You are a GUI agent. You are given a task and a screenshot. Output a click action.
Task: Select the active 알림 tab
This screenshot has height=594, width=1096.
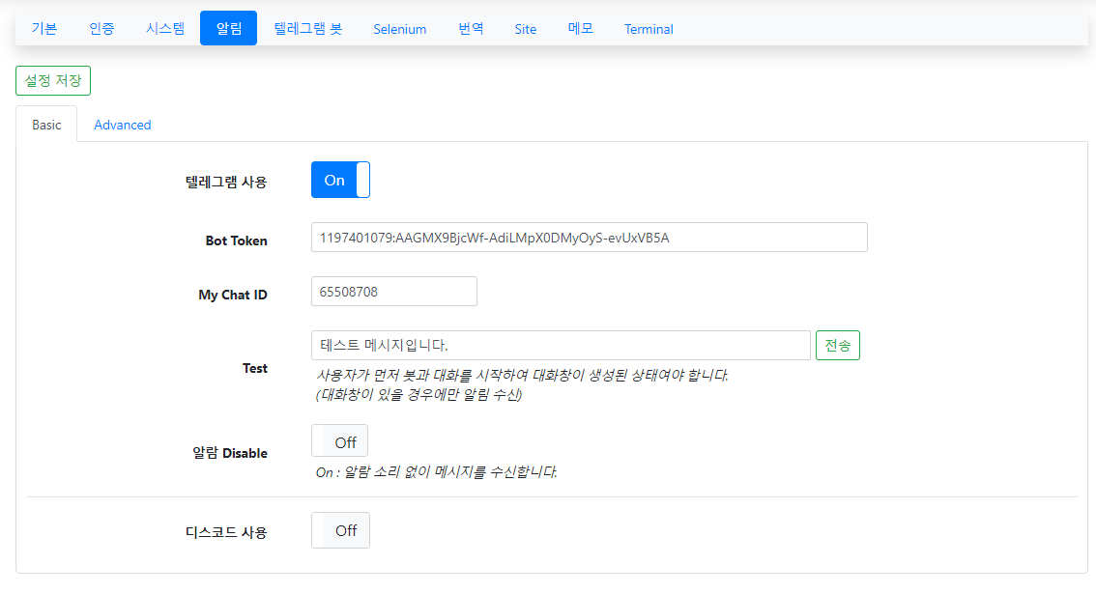[228, 29]
